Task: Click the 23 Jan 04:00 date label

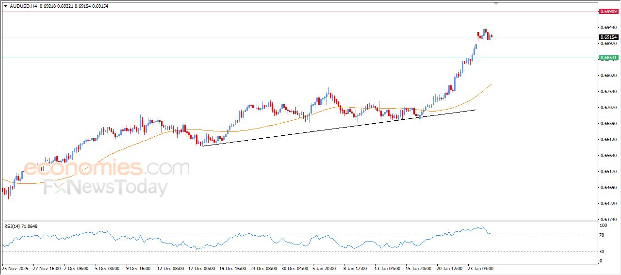Action: tap(481, 268)
